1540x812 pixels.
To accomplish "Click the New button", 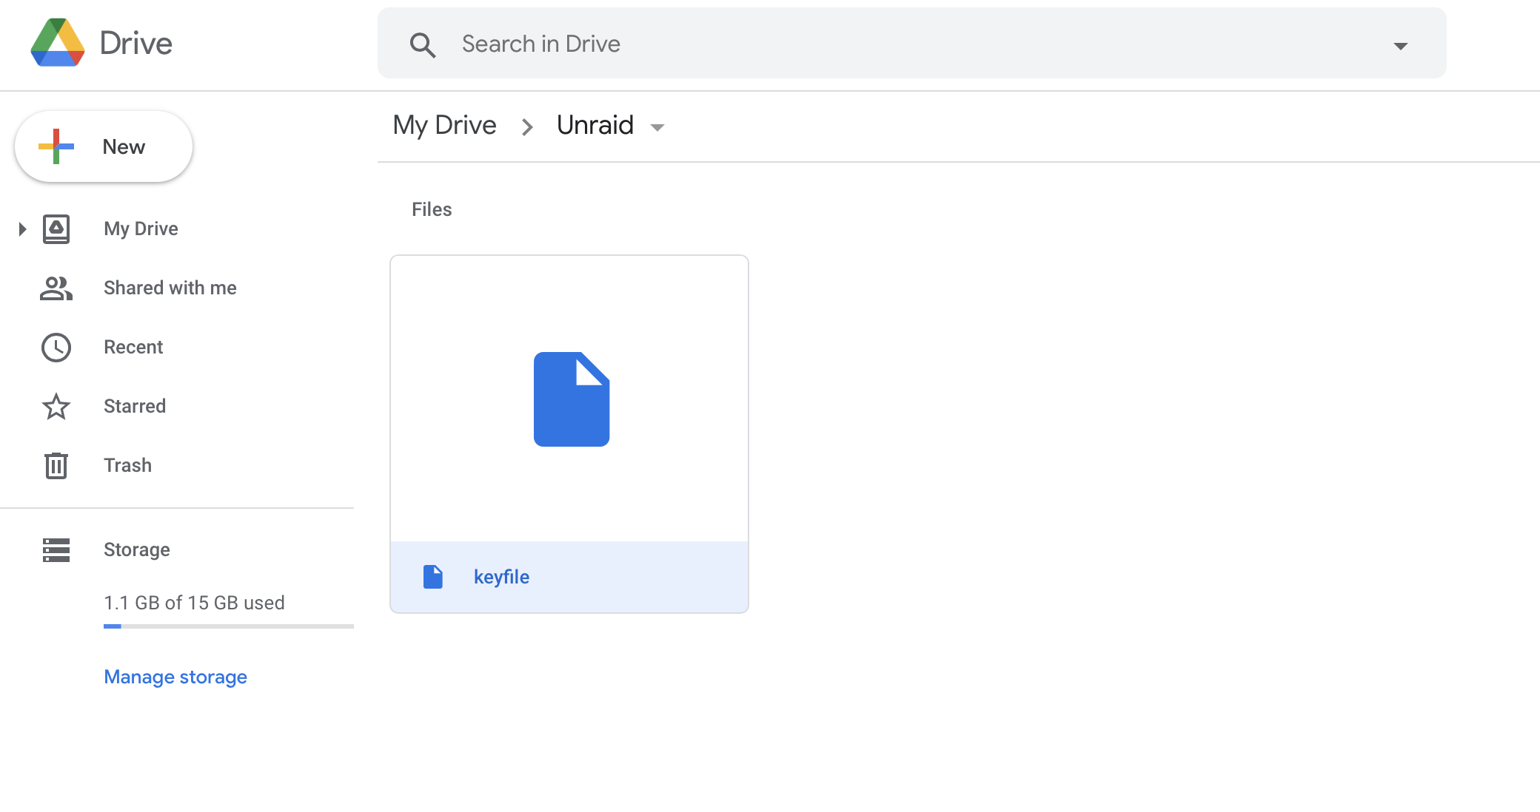I will tap(104, 146).
